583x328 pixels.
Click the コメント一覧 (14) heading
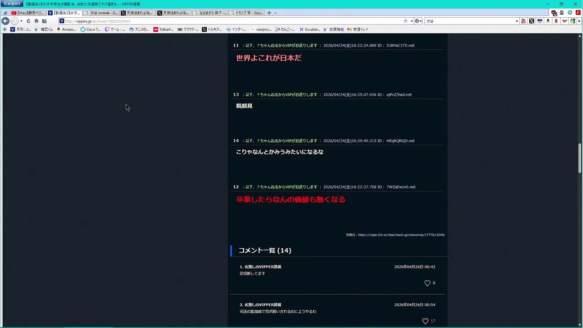click(x=265, y=250)
